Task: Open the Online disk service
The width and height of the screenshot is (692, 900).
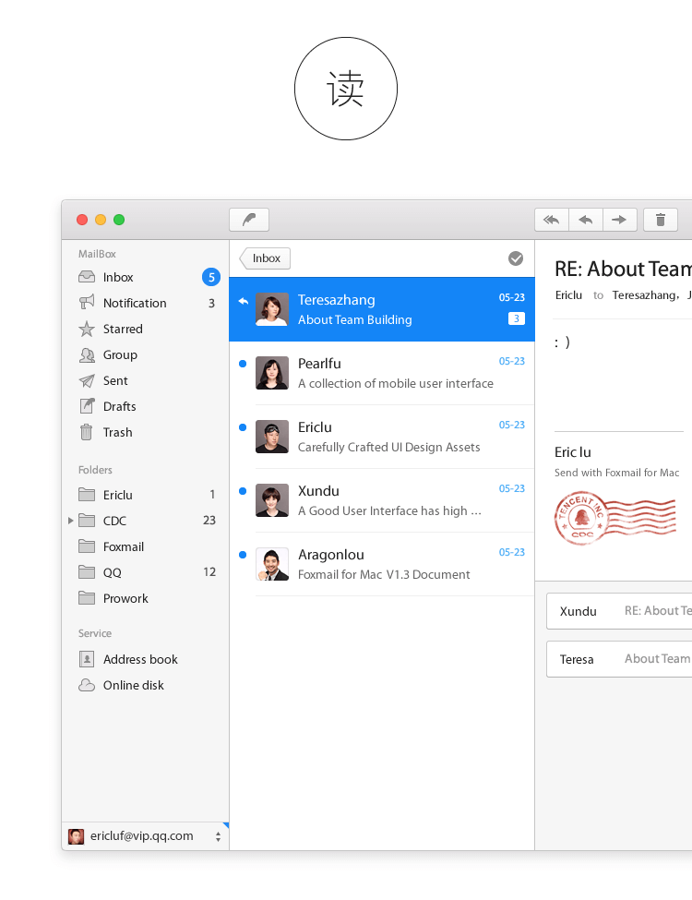Action: pyautogui.click(x=133, y=685)
